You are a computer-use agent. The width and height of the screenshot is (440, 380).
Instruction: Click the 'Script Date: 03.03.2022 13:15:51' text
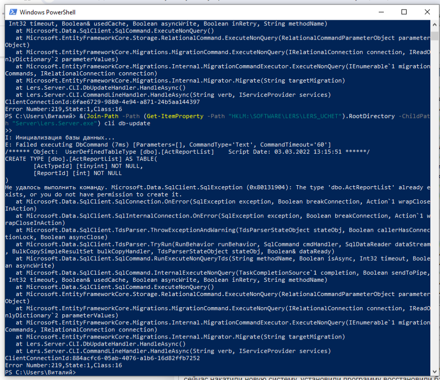click(x=285, y=152)
